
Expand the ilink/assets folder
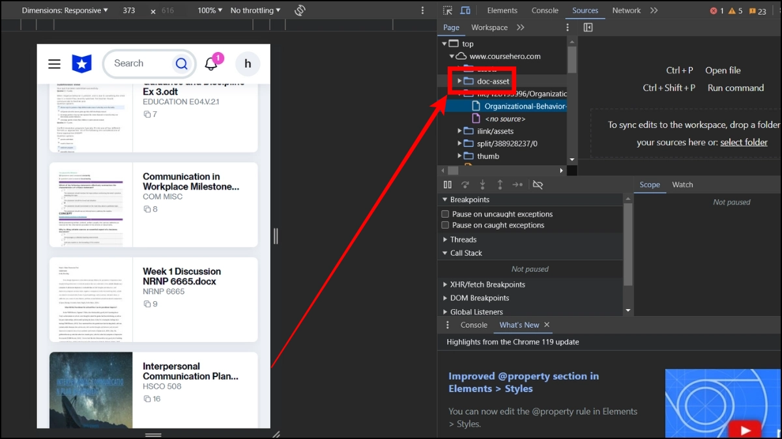point(459,131)
